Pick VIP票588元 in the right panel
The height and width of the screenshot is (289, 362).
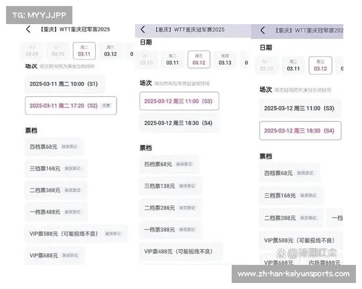(x=301, y=240)
